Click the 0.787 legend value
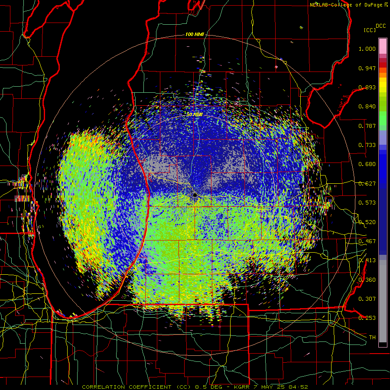This screenshot has height=390, width=390. [367, 126]
